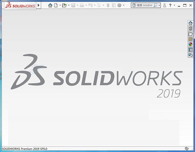Screen dimensions: 195x152
Task: Click the status bar tag icon
Action: [x=187, y=148]
